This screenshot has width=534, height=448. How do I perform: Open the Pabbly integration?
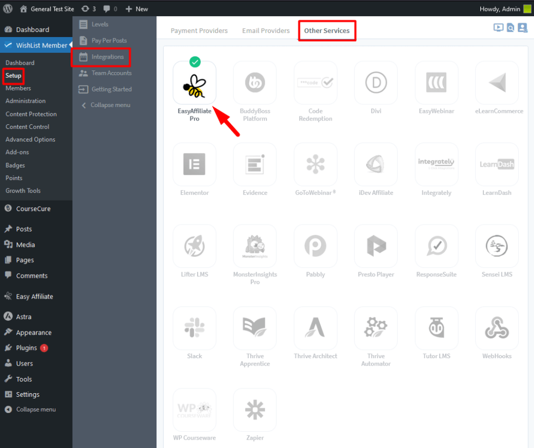click(315, 246)
